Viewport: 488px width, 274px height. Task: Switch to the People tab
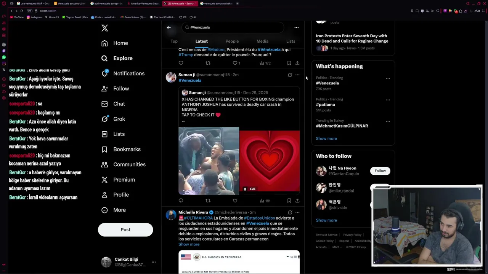click(x=232, y=41)
